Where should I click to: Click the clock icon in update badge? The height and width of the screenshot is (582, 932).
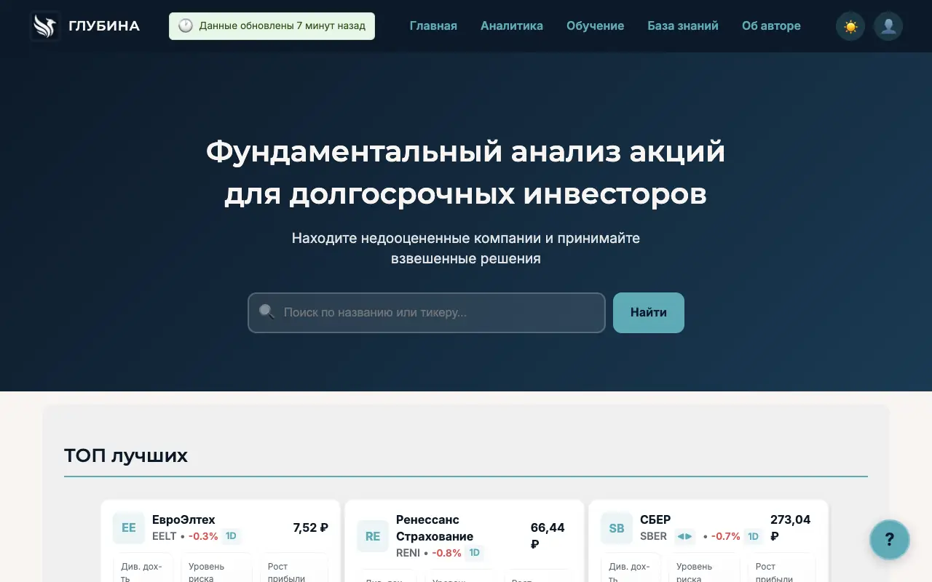click(x=186, y=25)
